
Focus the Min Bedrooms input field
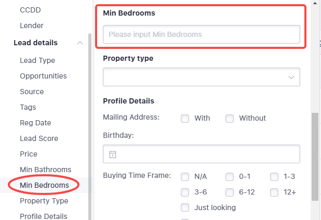202,34
